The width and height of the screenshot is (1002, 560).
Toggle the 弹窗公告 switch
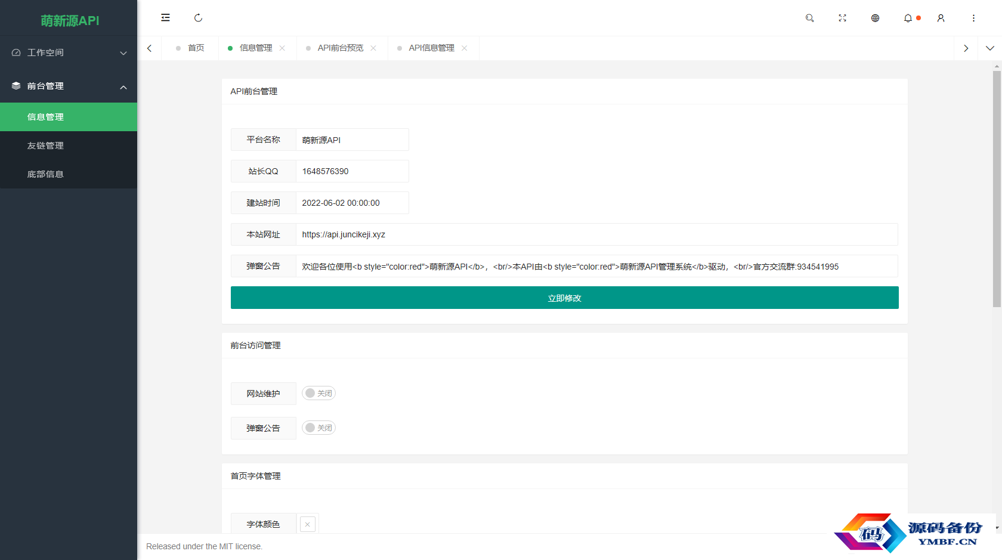318,428
